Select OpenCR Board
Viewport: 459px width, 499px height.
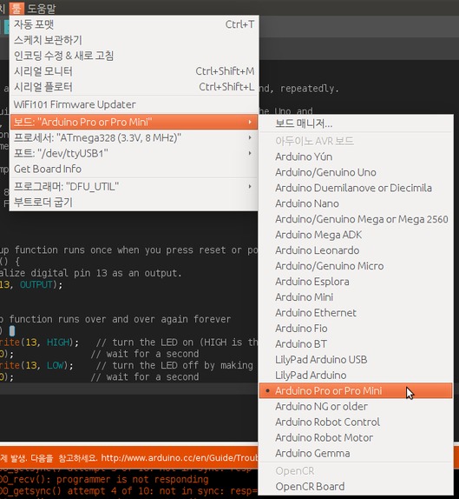(x=356, y=486)
